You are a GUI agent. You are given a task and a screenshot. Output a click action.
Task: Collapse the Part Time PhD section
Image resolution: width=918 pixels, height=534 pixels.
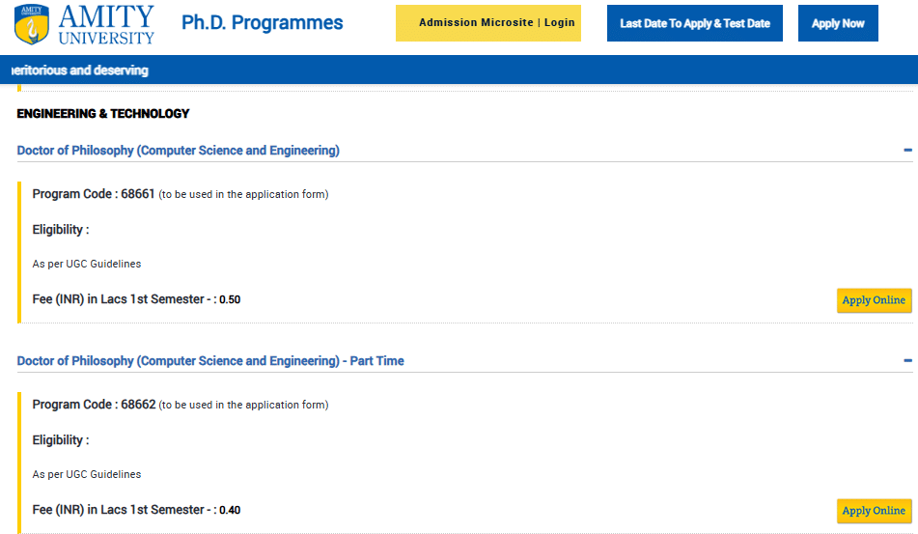tap(907, 361)
